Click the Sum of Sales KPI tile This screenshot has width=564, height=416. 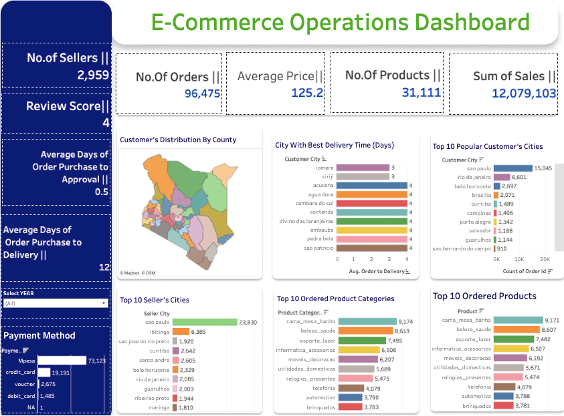click(506, 77)
